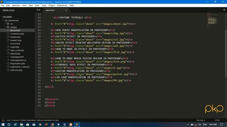
Task: Open registration_code.php from the sidebar
Action: pyautogui.click(x=20, y=67)
